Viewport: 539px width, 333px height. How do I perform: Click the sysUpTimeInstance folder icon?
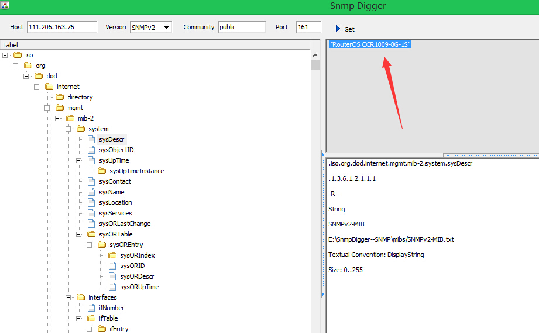(102, 171)
